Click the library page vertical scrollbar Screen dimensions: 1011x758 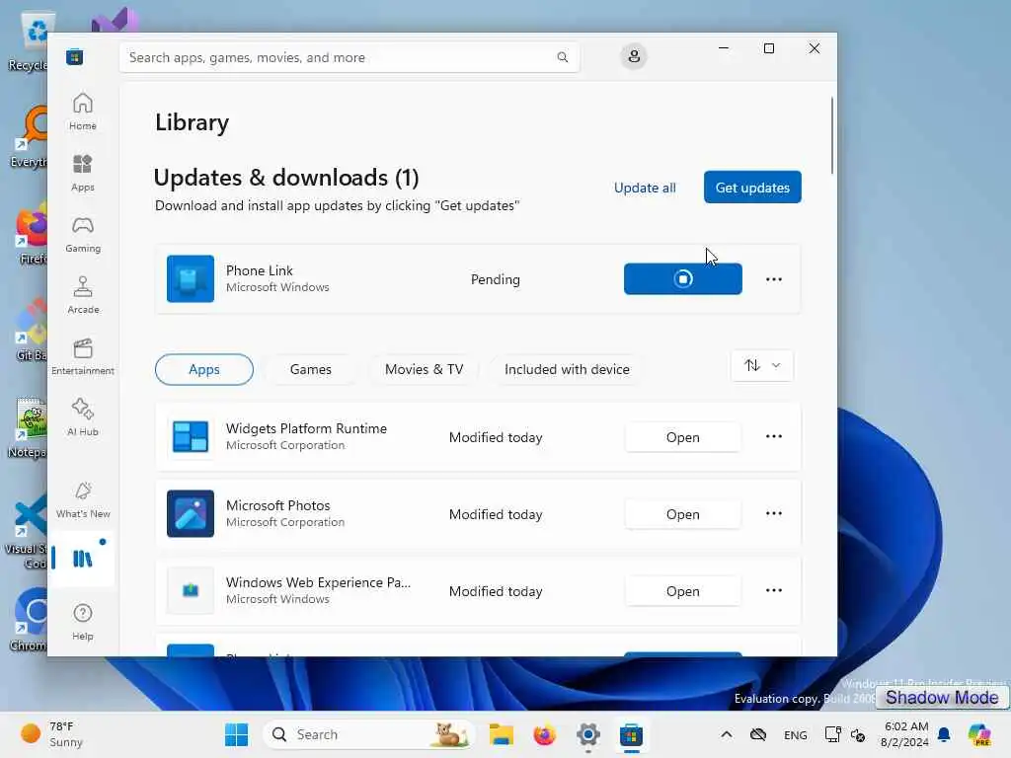(x=831, y=135)
